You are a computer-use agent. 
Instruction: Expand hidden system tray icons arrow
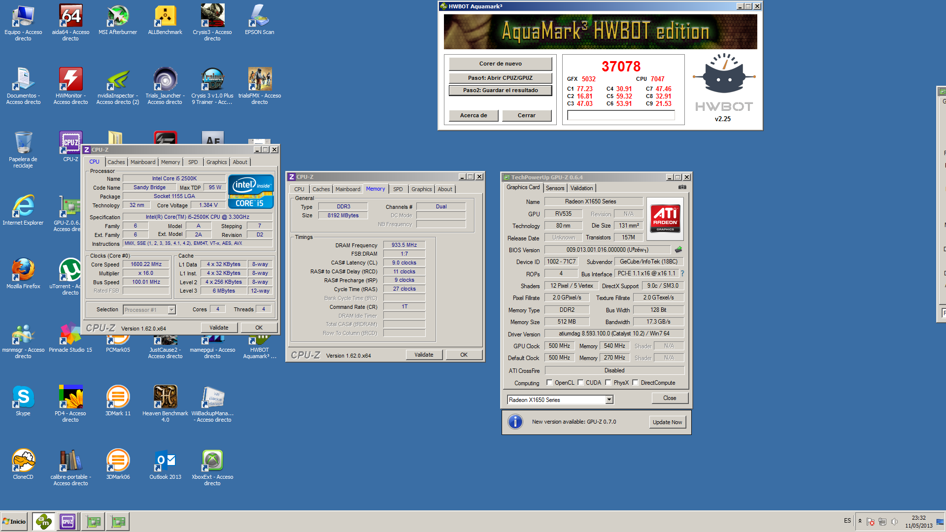860,521
